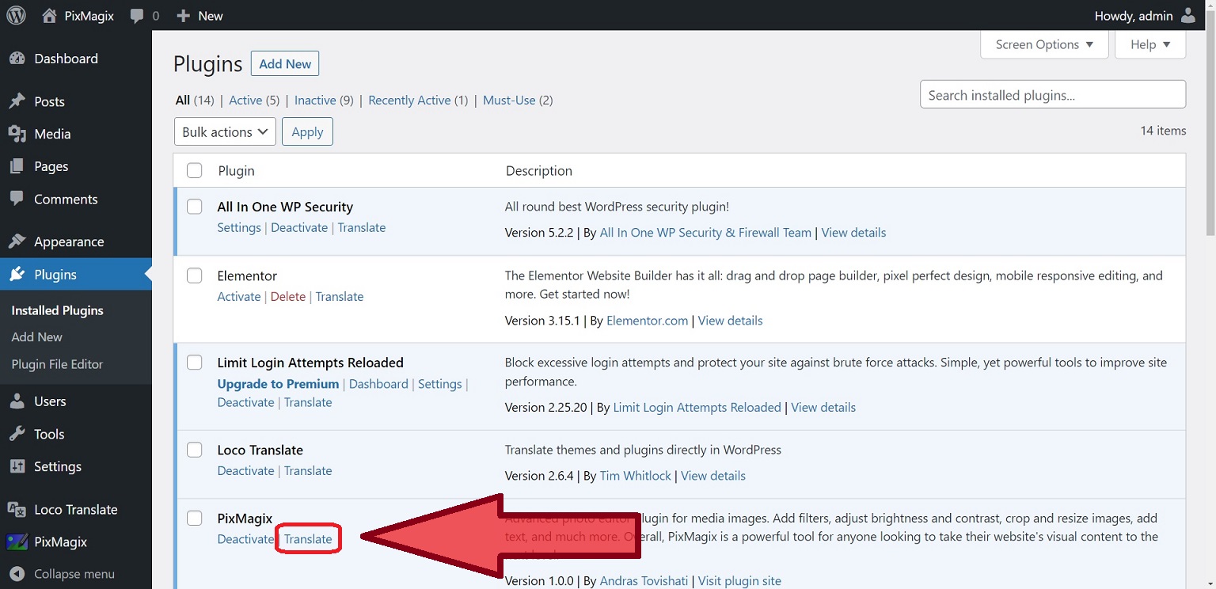Viewport: 1216px width, 589px height.
Task: Check the All In One WP Security checkbox
Action: pos(195,207)
